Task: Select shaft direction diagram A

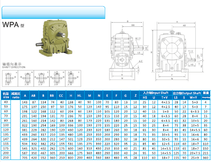Action: pyautogui.click(x=10, y=78)
